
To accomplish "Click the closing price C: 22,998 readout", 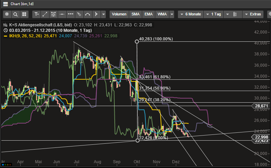I will (143, 25).
